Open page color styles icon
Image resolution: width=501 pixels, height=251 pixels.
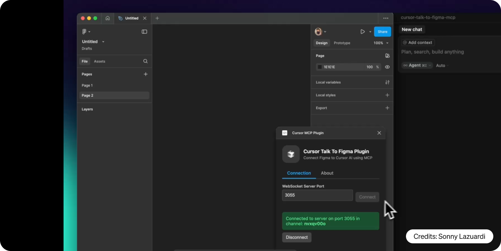click(x=387, y=55)
